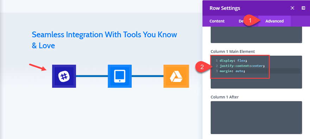Click the snap-to-sidebar icon in Row Settings header
The image size is (310, 139).
click(303, 8)
